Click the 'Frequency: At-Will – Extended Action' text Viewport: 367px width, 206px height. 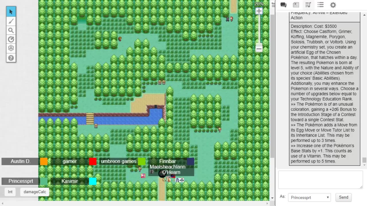tap(319, 15)
